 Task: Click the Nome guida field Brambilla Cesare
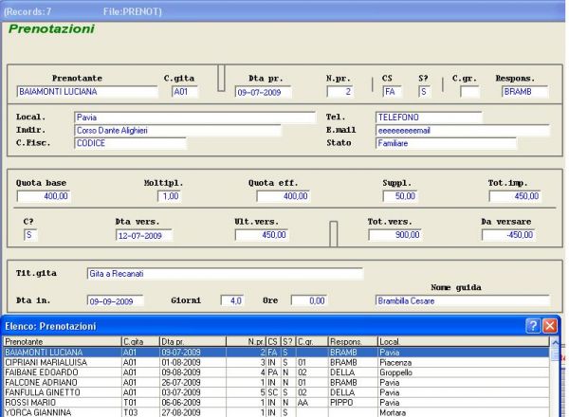[x=463, y=300]
